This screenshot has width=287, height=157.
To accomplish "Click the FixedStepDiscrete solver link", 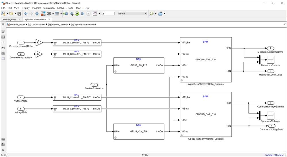I will click(274, 155).
